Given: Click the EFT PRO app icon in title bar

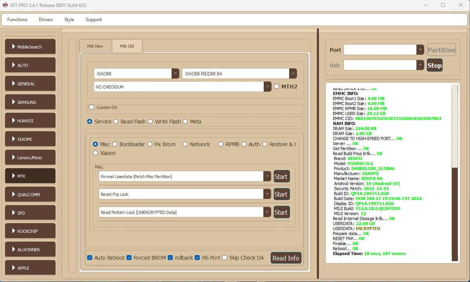Looking at the screenshot, I should pos(5,5).
